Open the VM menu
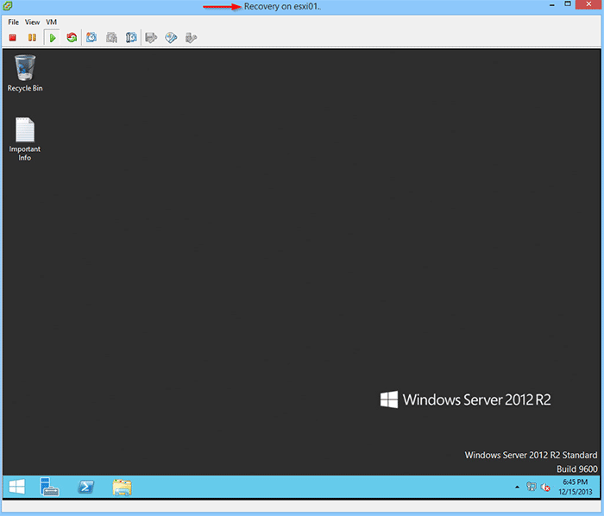The height and width of the screenshot is (516, 604). pos(51,22)
